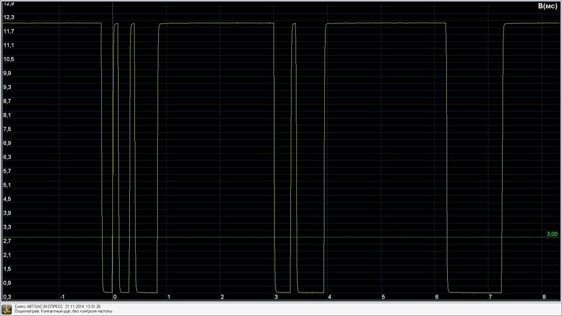Click the -1 time axis label
562x316 pixels.
pos(62,297)
